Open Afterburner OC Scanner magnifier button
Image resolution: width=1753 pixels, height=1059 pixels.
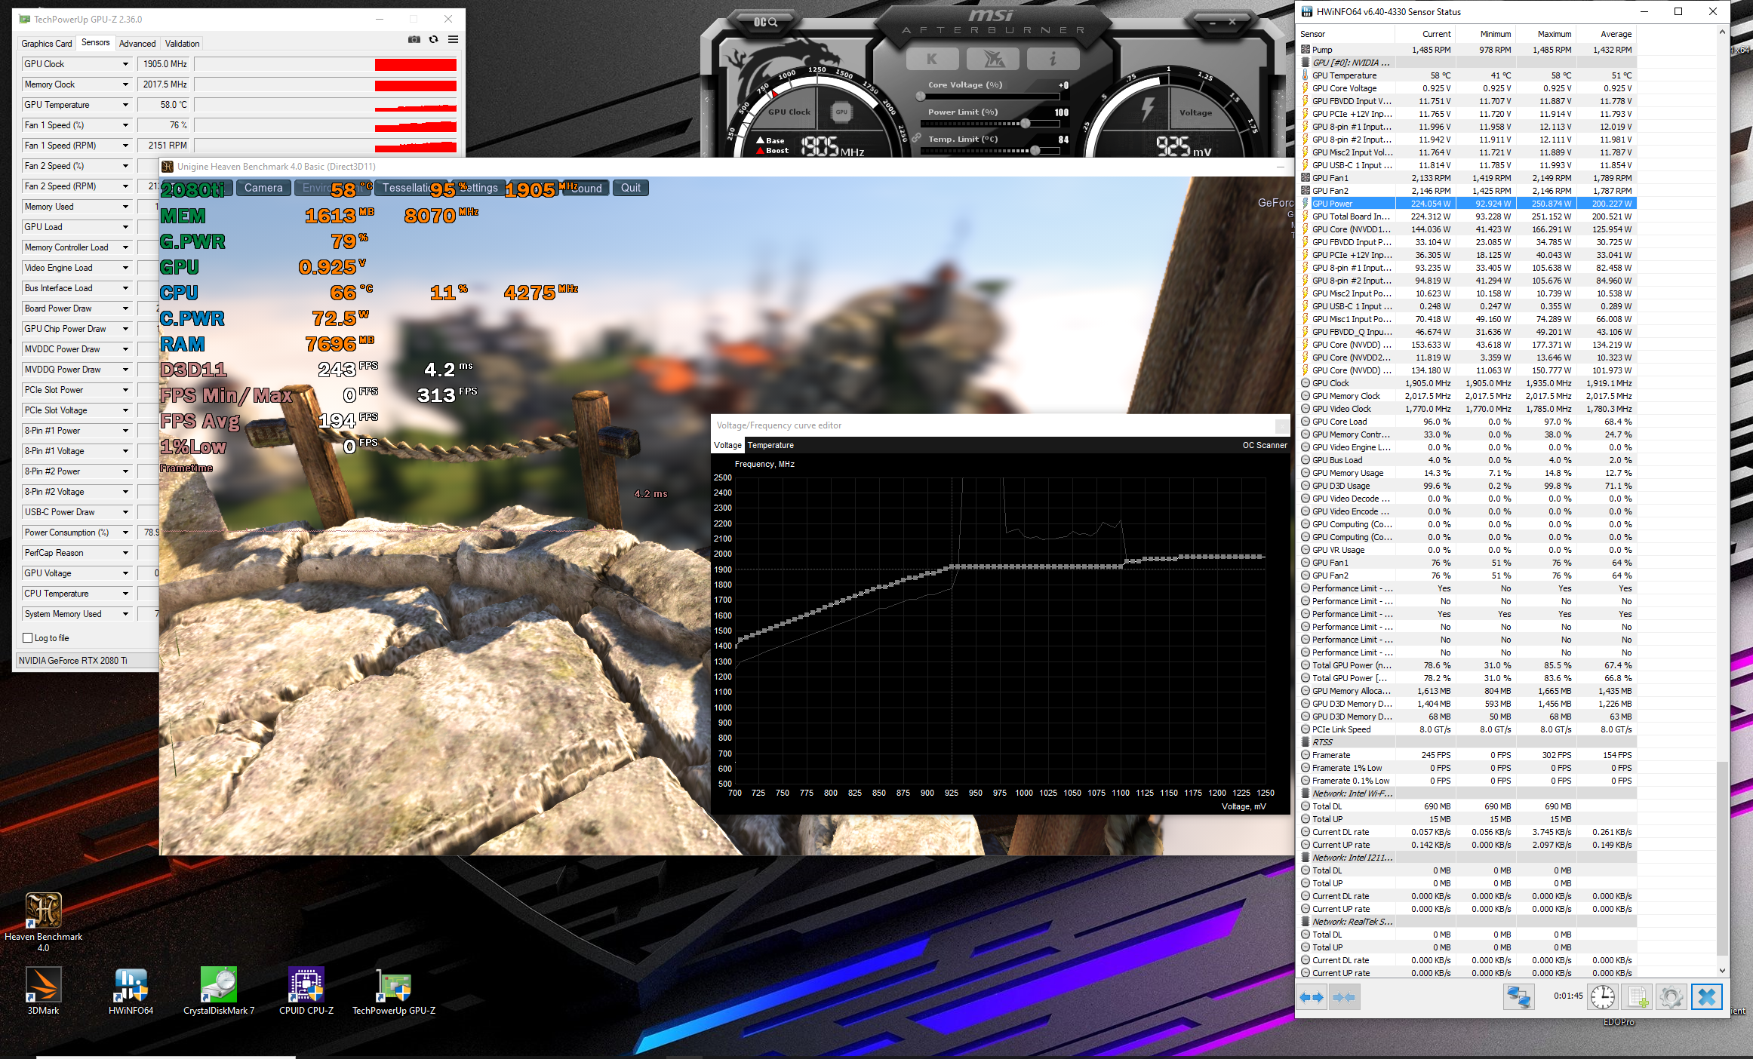[765, 22]
